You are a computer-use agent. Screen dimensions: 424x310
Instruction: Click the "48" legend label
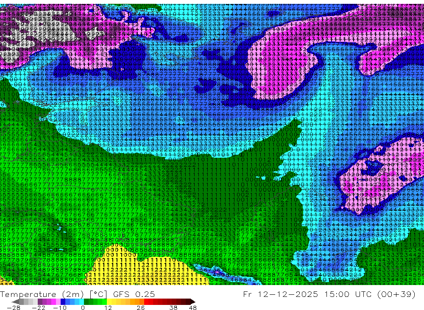pyautogui.click(x=193, y=308)
